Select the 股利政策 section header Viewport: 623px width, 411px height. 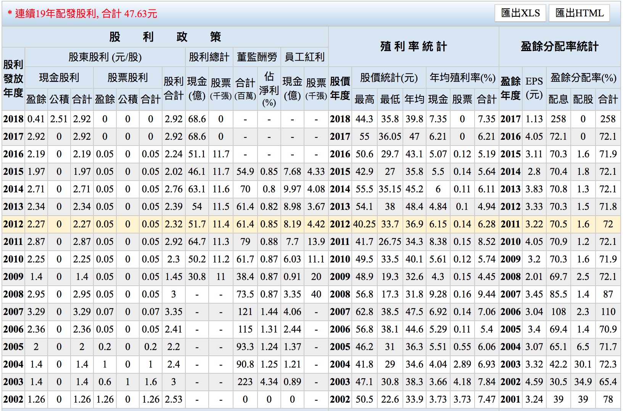(x=165, y=37)
